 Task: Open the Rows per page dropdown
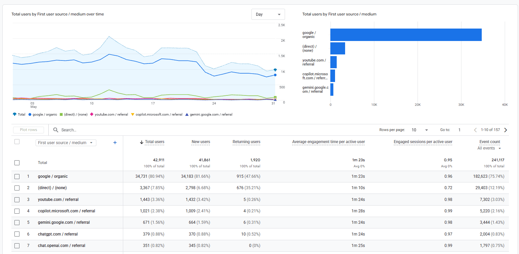point(420,130)
